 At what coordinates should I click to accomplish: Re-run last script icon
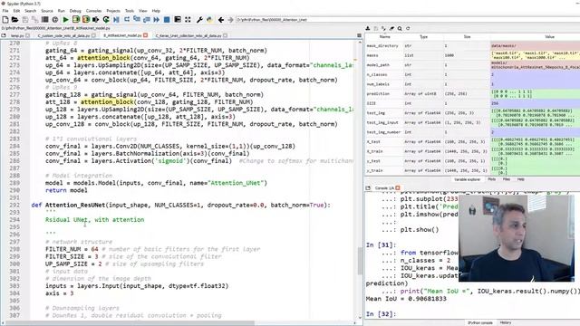106,20
